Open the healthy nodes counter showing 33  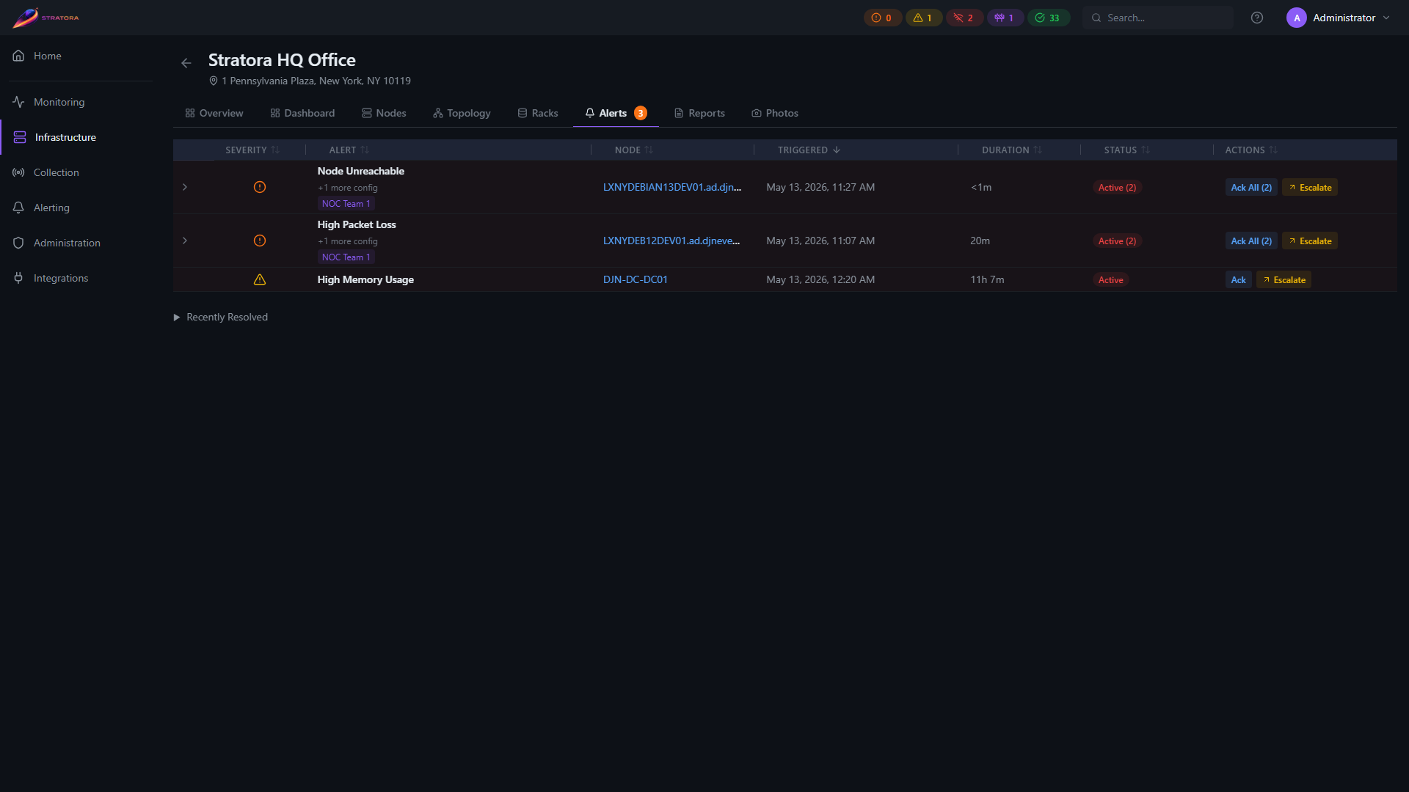(x=1048, y=18)
